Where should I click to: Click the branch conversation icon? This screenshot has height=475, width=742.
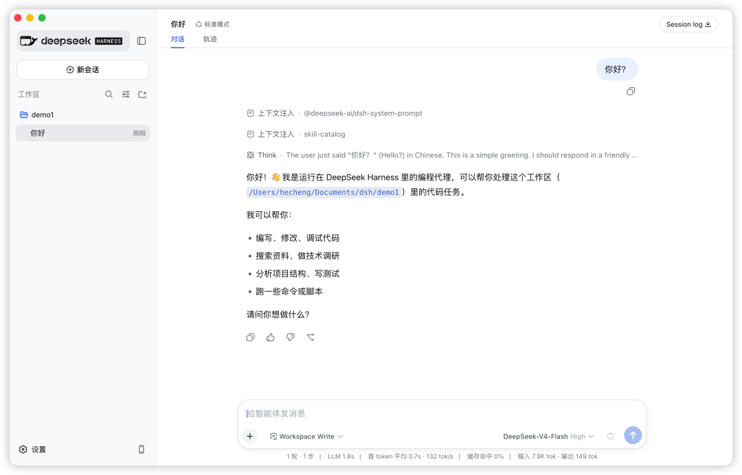[x=311, y=338]
